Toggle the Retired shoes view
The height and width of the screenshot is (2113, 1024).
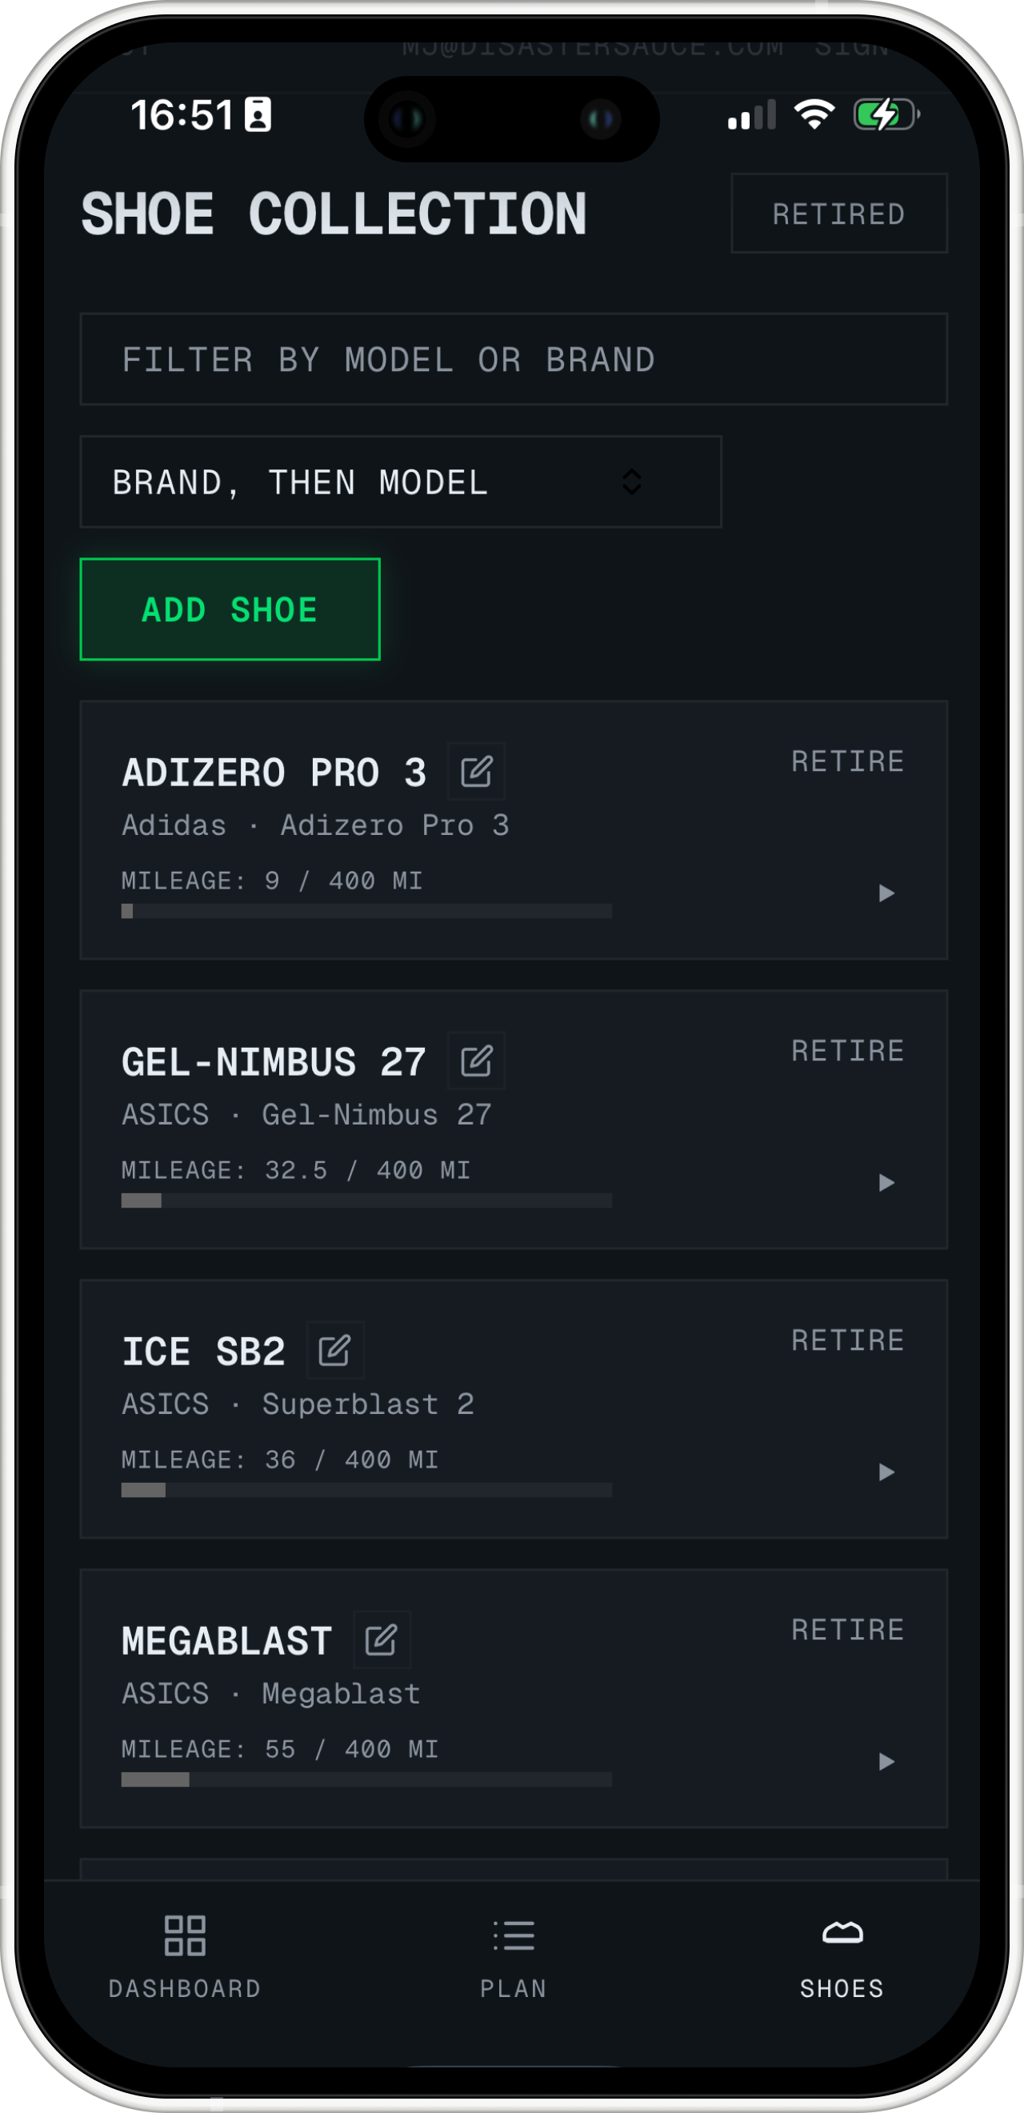pos(838,214)
